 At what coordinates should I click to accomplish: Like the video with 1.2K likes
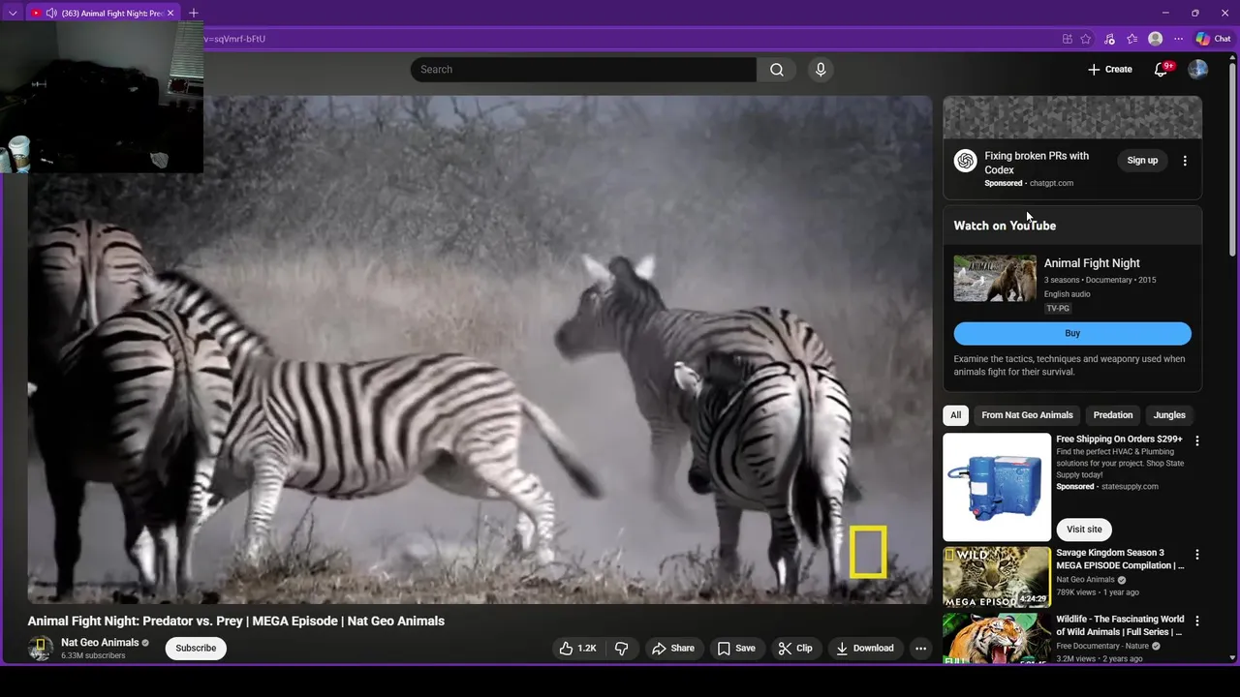577,649
